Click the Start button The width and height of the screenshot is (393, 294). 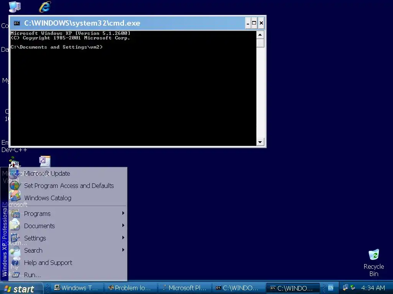point(21,289)
